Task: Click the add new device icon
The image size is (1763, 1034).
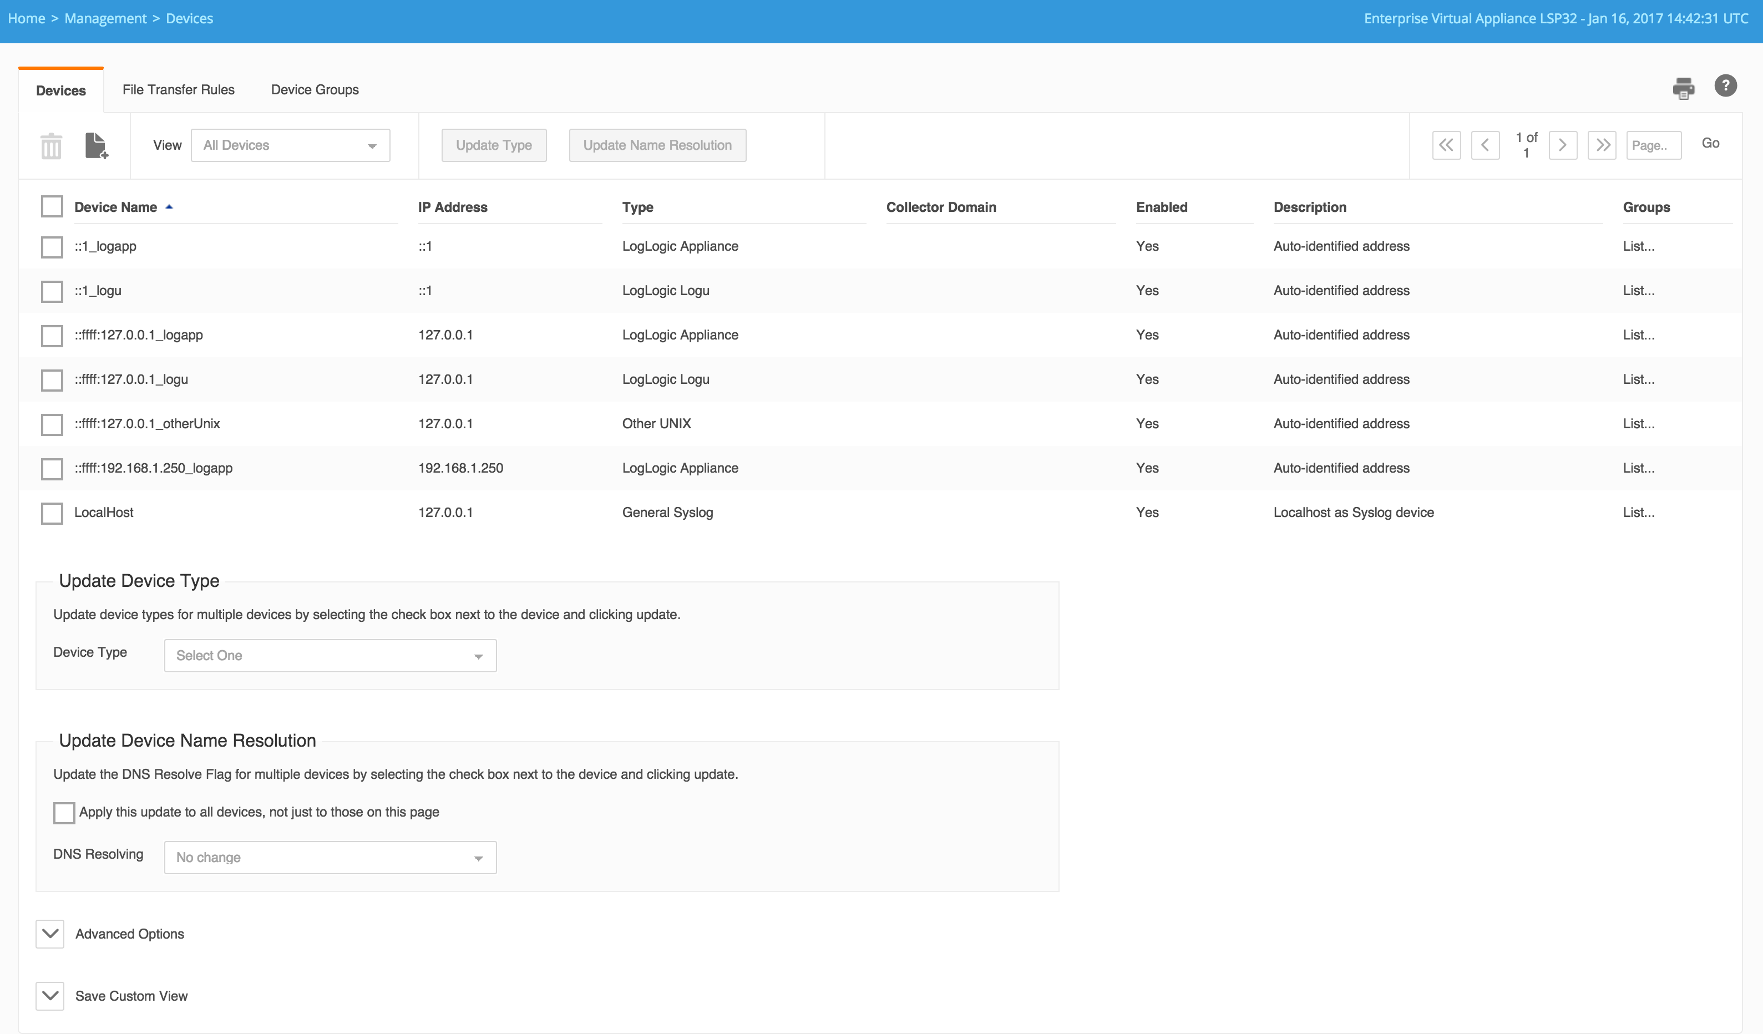Action: tap(96, 145)
